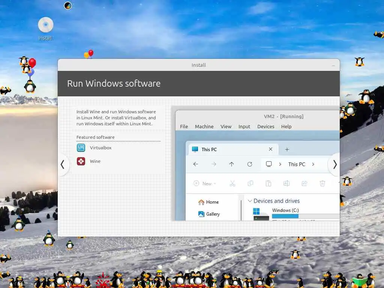
Task: Click the Delete trash icon
Action: tap(322, 183)
